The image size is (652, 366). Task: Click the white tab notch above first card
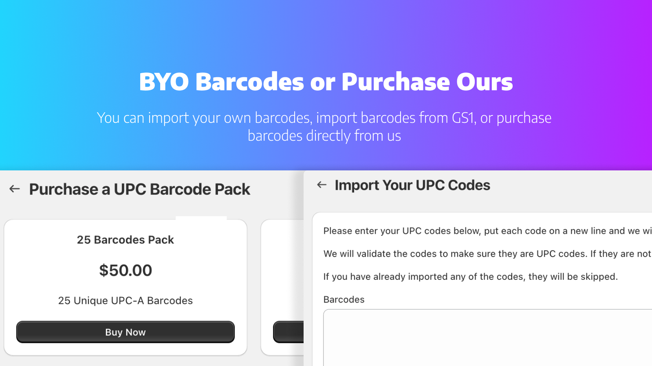(x=201, y=218)
